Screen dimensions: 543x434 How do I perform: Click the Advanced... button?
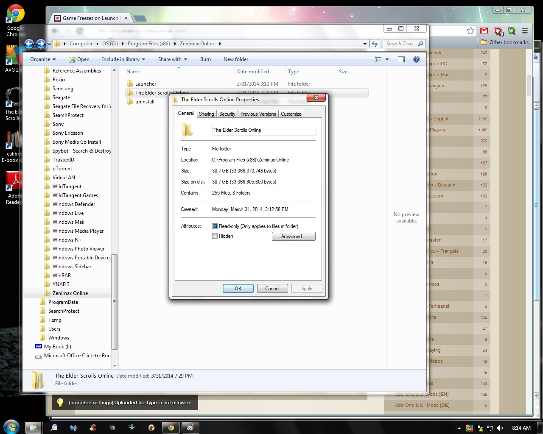point(294,236)
